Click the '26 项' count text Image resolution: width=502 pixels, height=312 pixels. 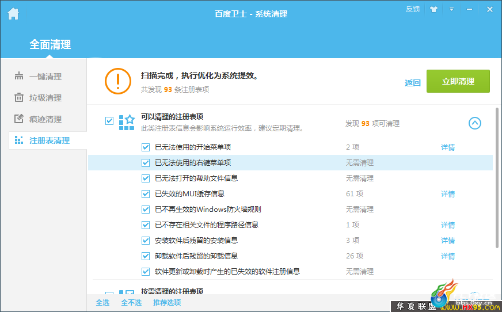[x=355, y=256]
